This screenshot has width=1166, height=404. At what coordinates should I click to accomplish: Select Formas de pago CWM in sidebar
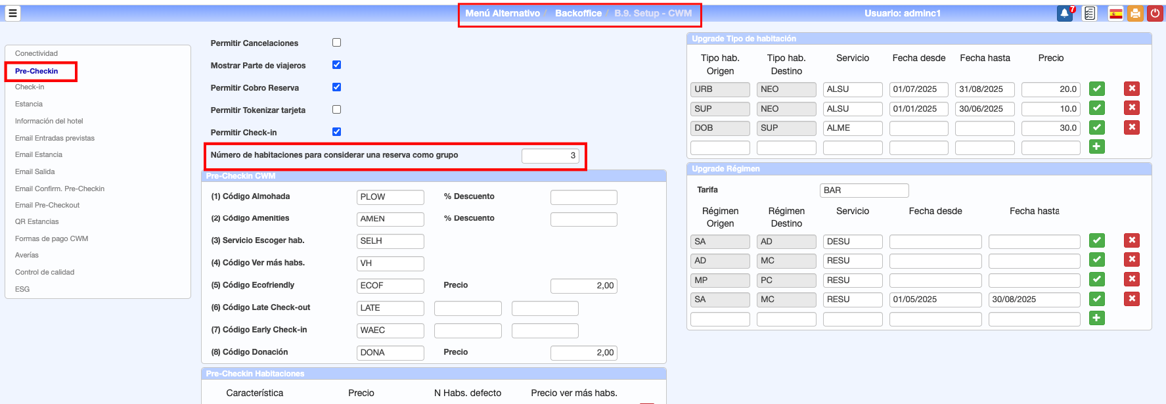51,238
